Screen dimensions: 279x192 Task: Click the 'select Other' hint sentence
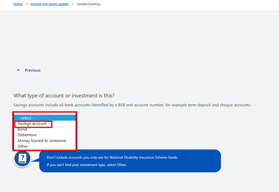[x=87, y=165]
